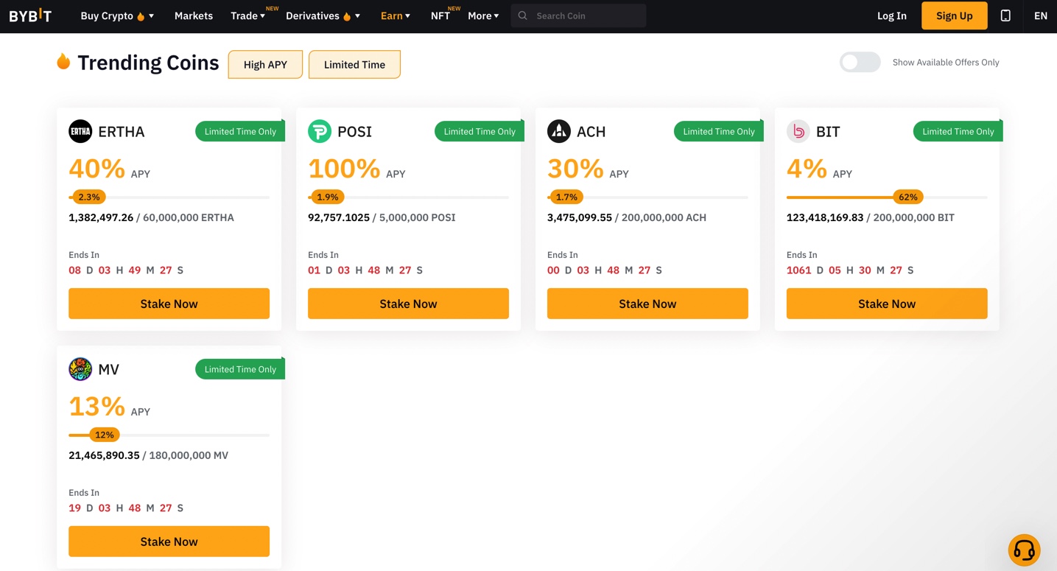Click the MV coin logo
Viewport: 1057px width, 571px height.
(80, 369)
